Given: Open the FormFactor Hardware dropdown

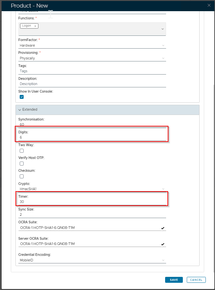Looking at the screenshot, I should pyautogui.click(x=92, y=45).
